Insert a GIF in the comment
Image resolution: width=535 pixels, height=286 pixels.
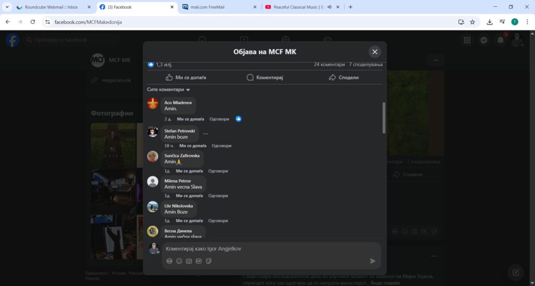pos(199,261)
